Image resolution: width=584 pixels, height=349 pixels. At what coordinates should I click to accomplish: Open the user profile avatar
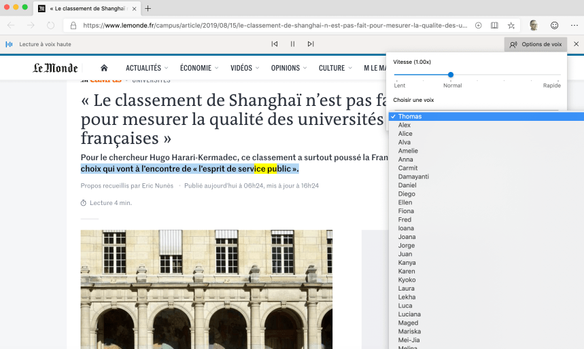534,25
